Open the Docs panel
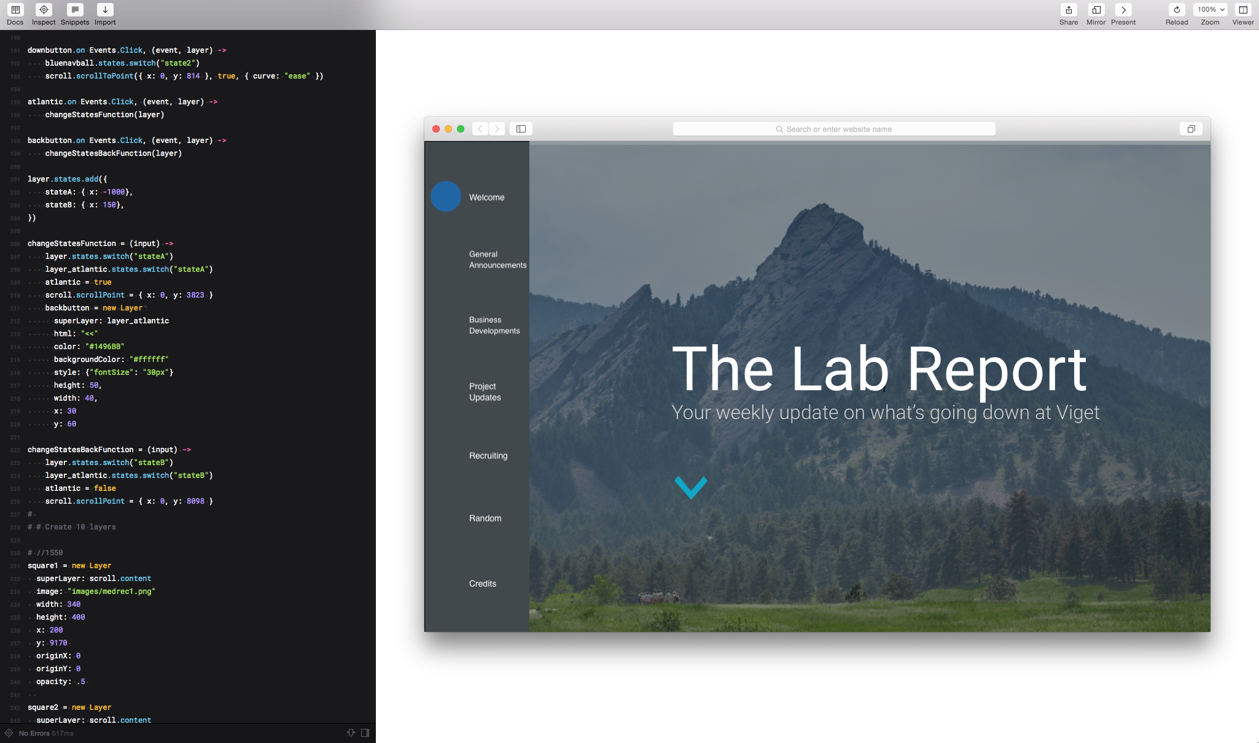The height and width of the screenshot is (743, 1259). pyautogui.click(x=15, y=10)
